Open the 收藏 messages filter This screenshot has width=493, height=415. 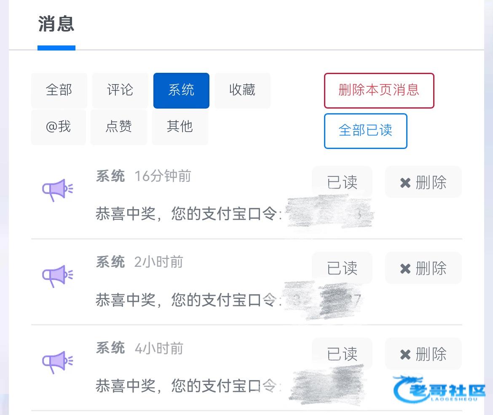[x=242, y=90]
